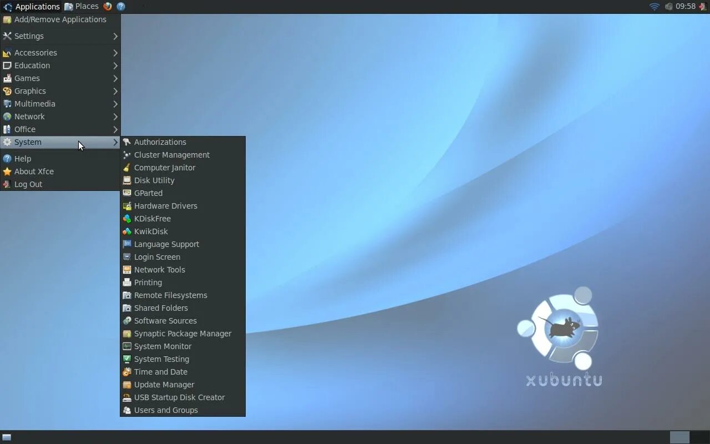Click the System Testing checkmark icon
This screenshot has width=710, height=444.
(127, 359)
